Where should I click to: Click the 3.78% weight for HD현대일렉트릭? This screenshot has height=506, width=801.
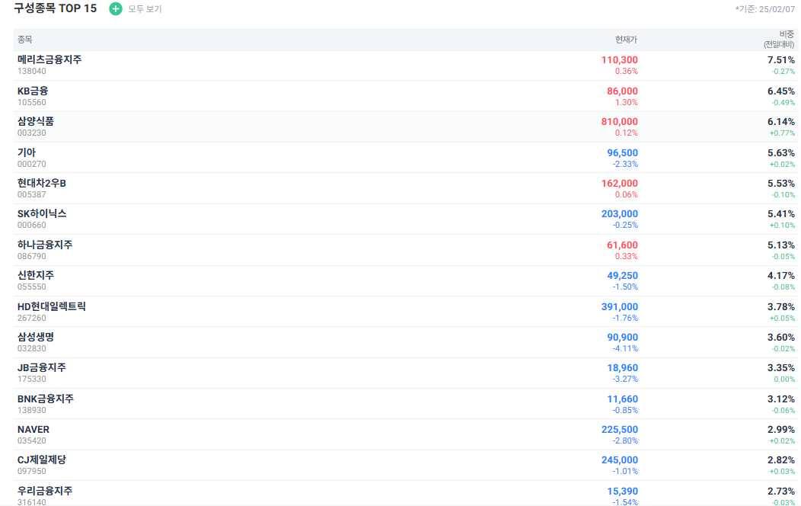coord(781,306)
